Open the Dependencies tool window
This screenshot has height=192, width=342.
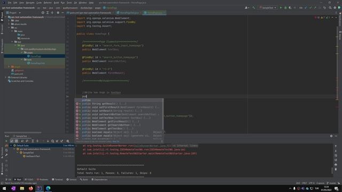click(x=99, y=180)
